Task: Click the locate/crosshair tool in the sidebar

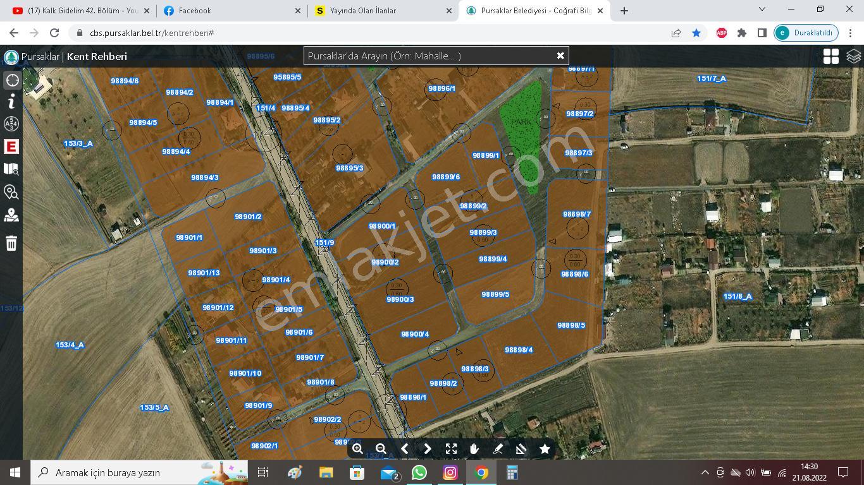Action: click(12, 80)
